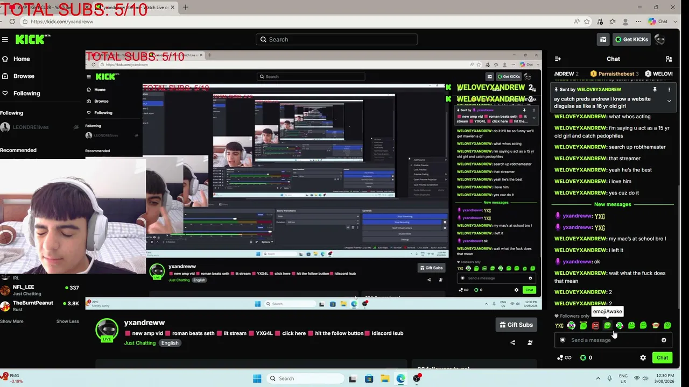Image resolution: width=689 pixels, height=387 pixels.
Task: Open the chat users list icon
Action: point(669,59)
